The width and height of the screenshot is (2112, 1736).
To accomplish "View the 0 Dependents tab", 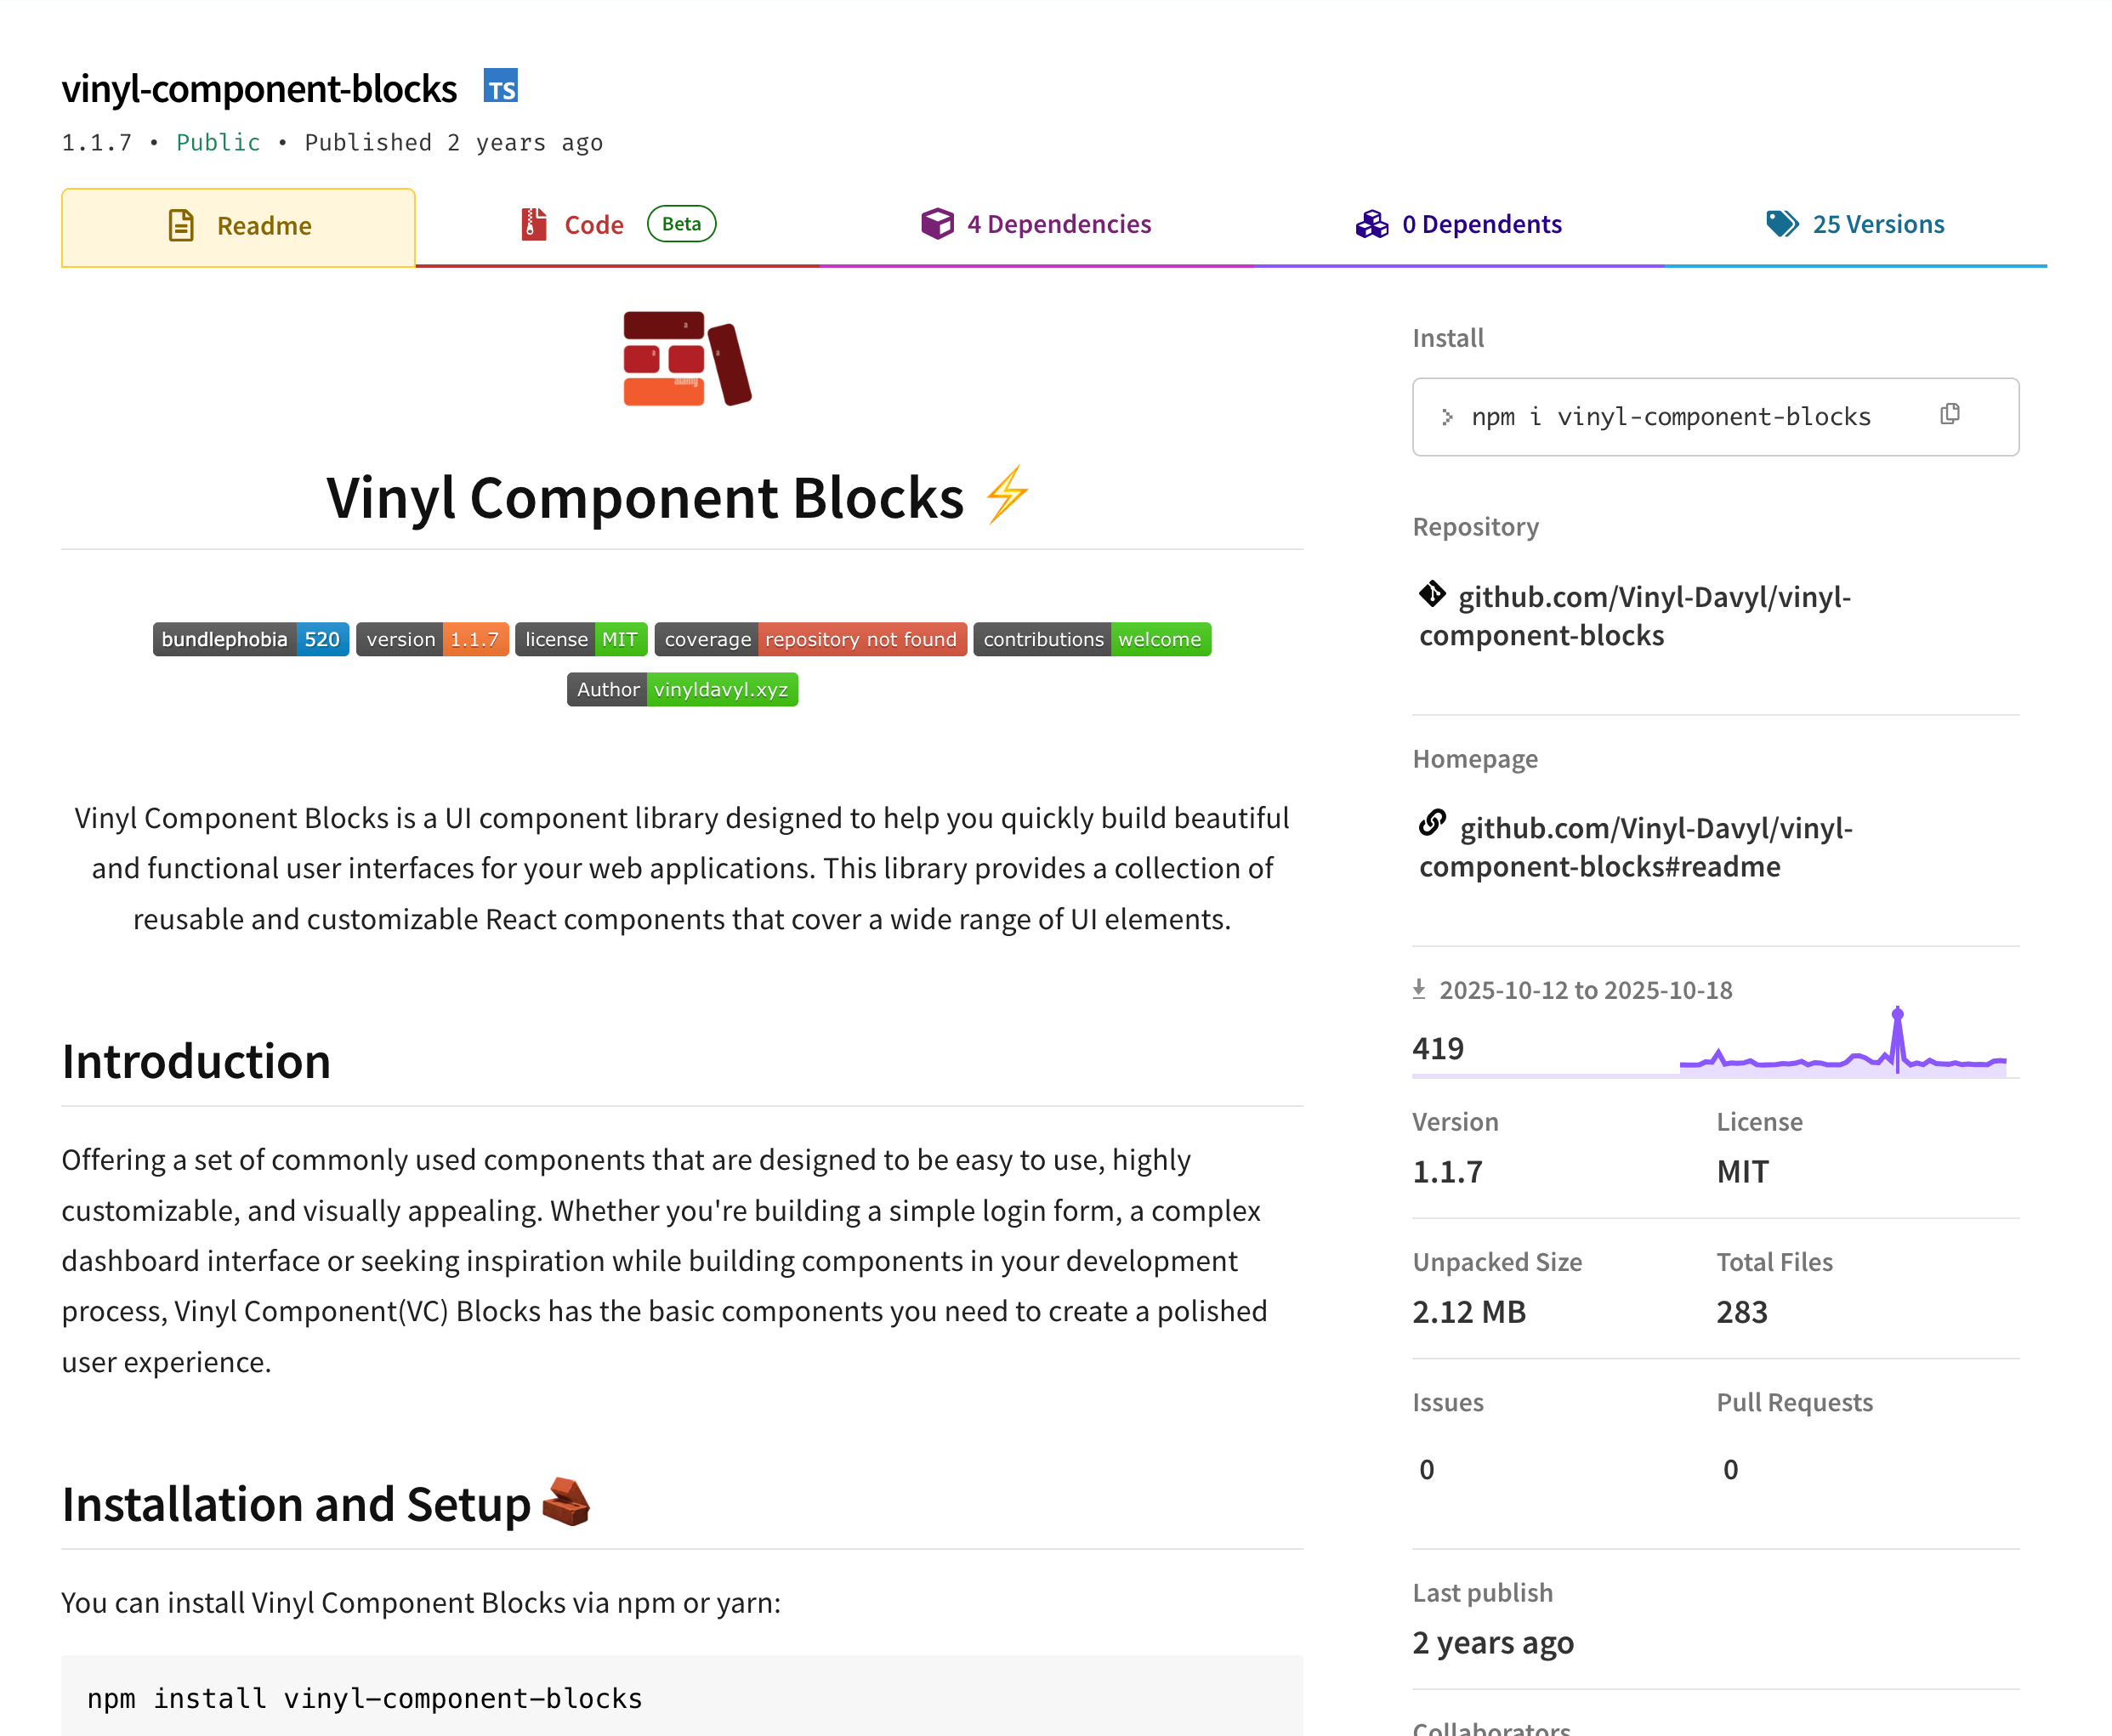I will tap(1458, 224).
